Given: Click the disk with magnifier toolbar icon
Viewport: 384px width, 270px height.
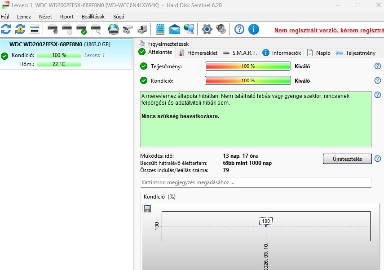Looking at the screenshot, I should point(96,29).
